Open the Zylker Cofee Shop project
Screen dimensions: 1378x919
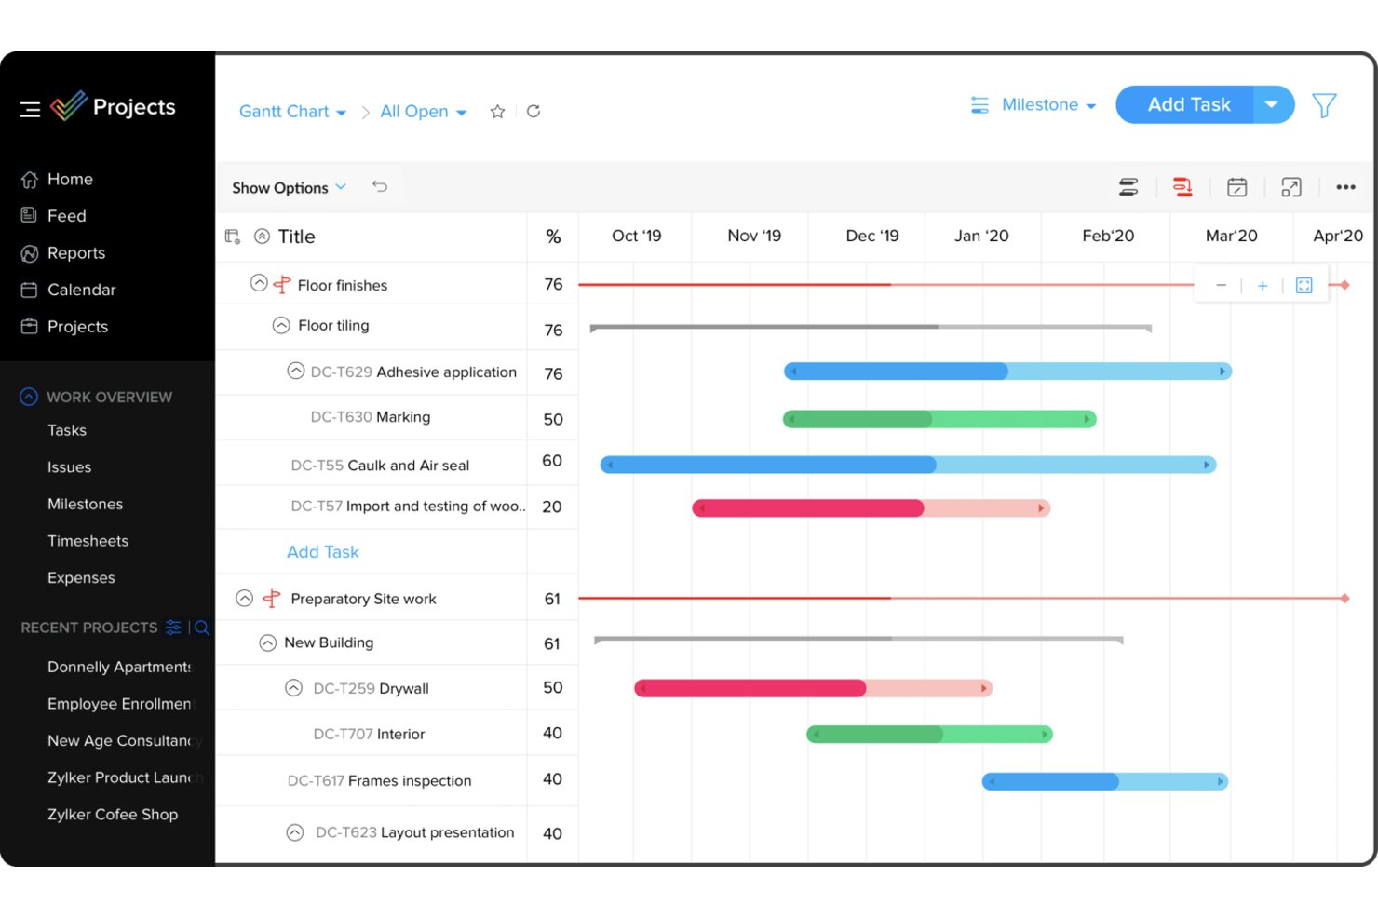[113, 815]
